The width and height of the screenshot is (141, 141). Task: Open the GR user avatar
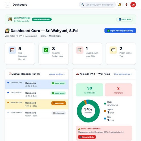[133, 5]
